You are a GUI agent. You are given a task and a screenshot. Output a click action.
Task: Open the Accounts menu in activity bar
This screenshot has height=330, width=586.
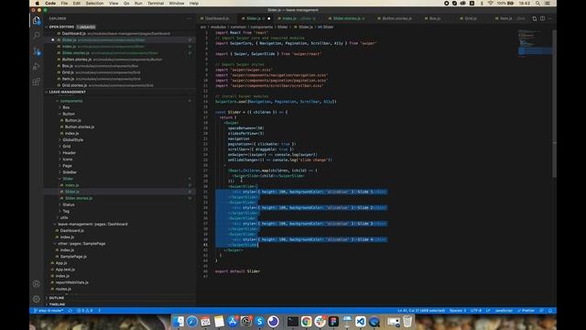click(x=37, y=283)
